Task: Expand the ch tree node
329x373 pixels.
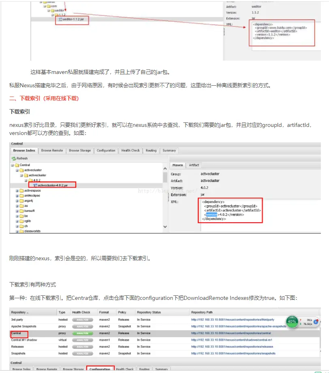Action: pyautogui.click(x=17, y=226)
